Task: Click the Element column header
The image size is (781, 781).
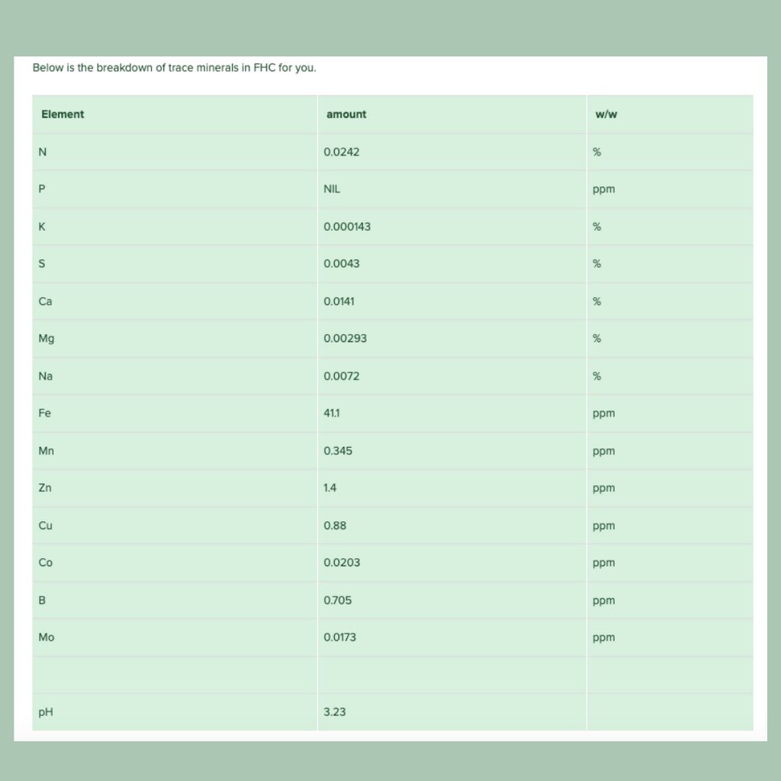Action: [63, 114]
